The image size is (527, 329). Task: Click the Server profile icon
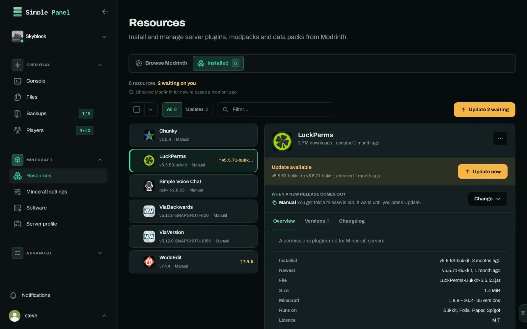click(17, 224)
